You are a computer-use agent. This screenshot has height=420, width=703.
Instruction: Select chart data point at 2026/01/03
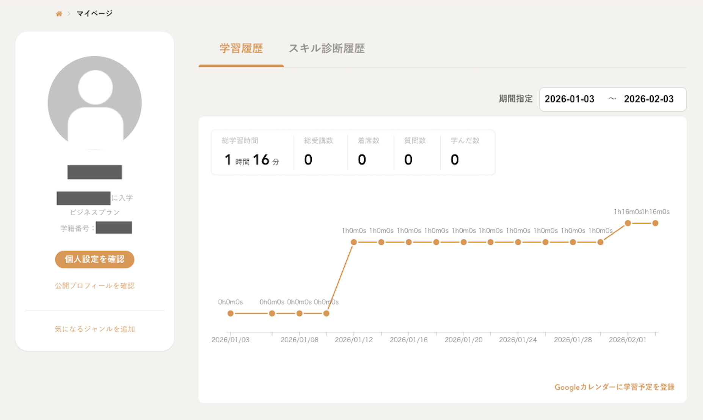coord(231,313)
